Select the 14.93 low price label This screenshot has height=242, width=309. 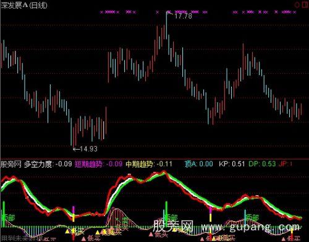coord(88,148)
